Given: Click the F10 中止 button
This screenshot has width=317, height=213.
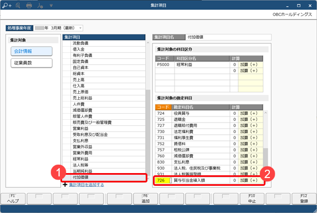Looking at the screenshot, I should 252,199.
